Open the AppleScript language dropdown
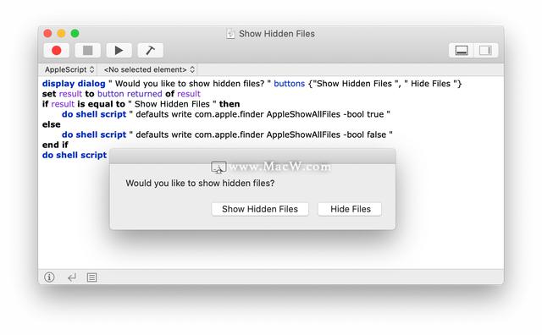 (x=69, y=69)
